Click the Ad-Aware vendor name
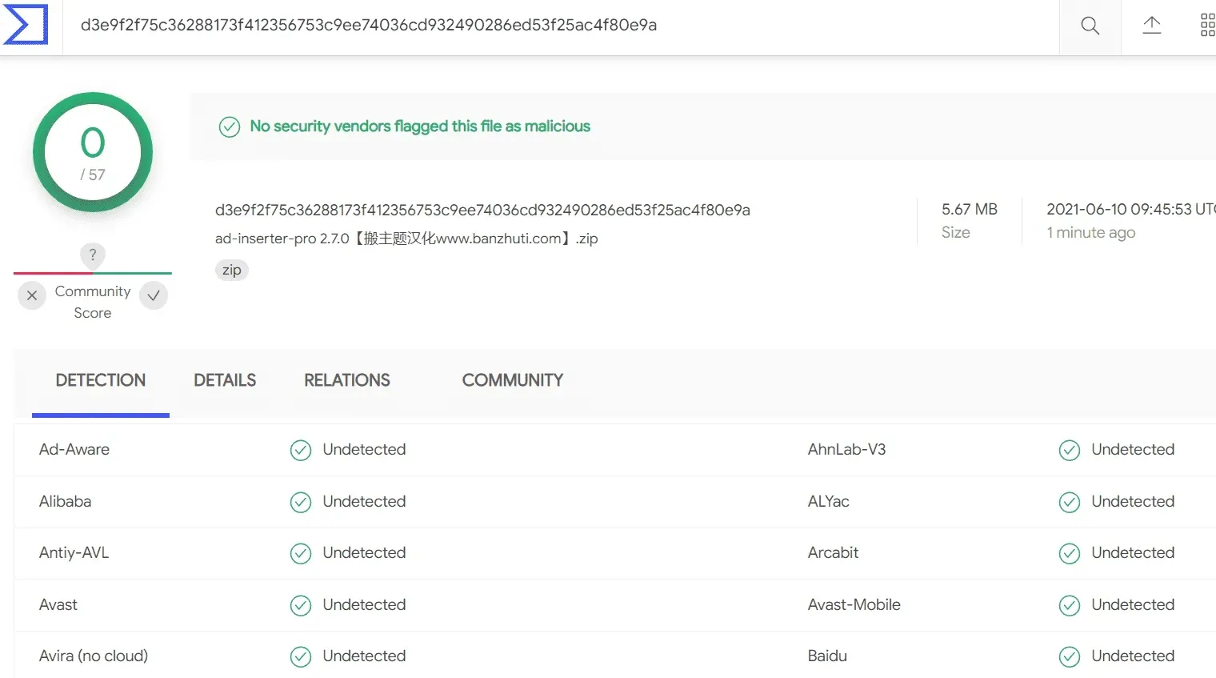 pyautogui.click(x=74, y=449)
